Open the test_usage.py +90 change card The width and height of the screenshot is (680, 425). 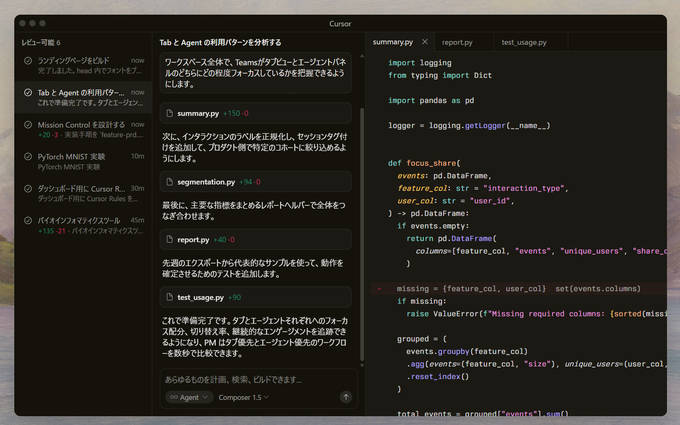(255, 297)
